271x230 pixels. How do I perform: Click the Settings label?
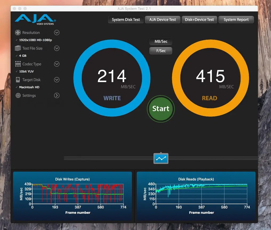click(x=29, y=95)
